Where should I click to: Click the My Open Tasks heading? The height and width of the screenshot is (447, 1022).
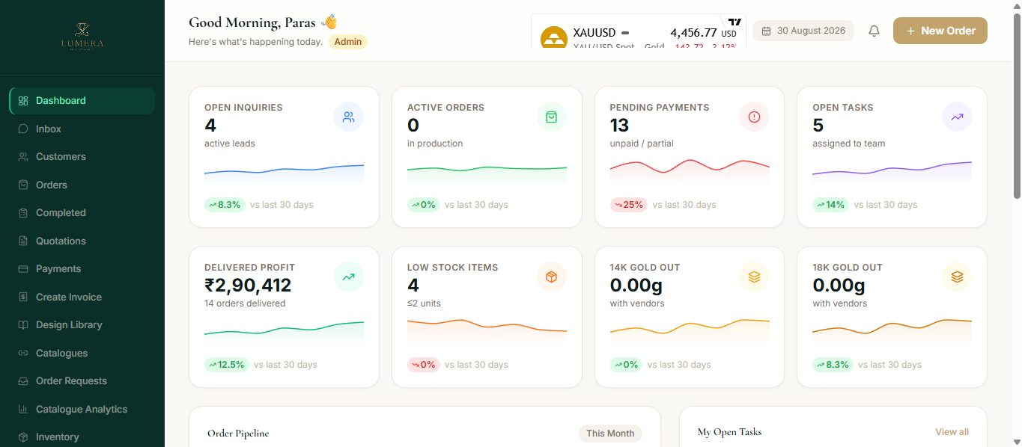tap(729, 432)
